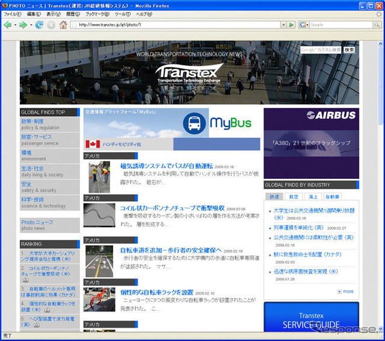The image size is (385, 341).
Task: Switch to the 鉄道 industry tab
Action: coord(274,196)
